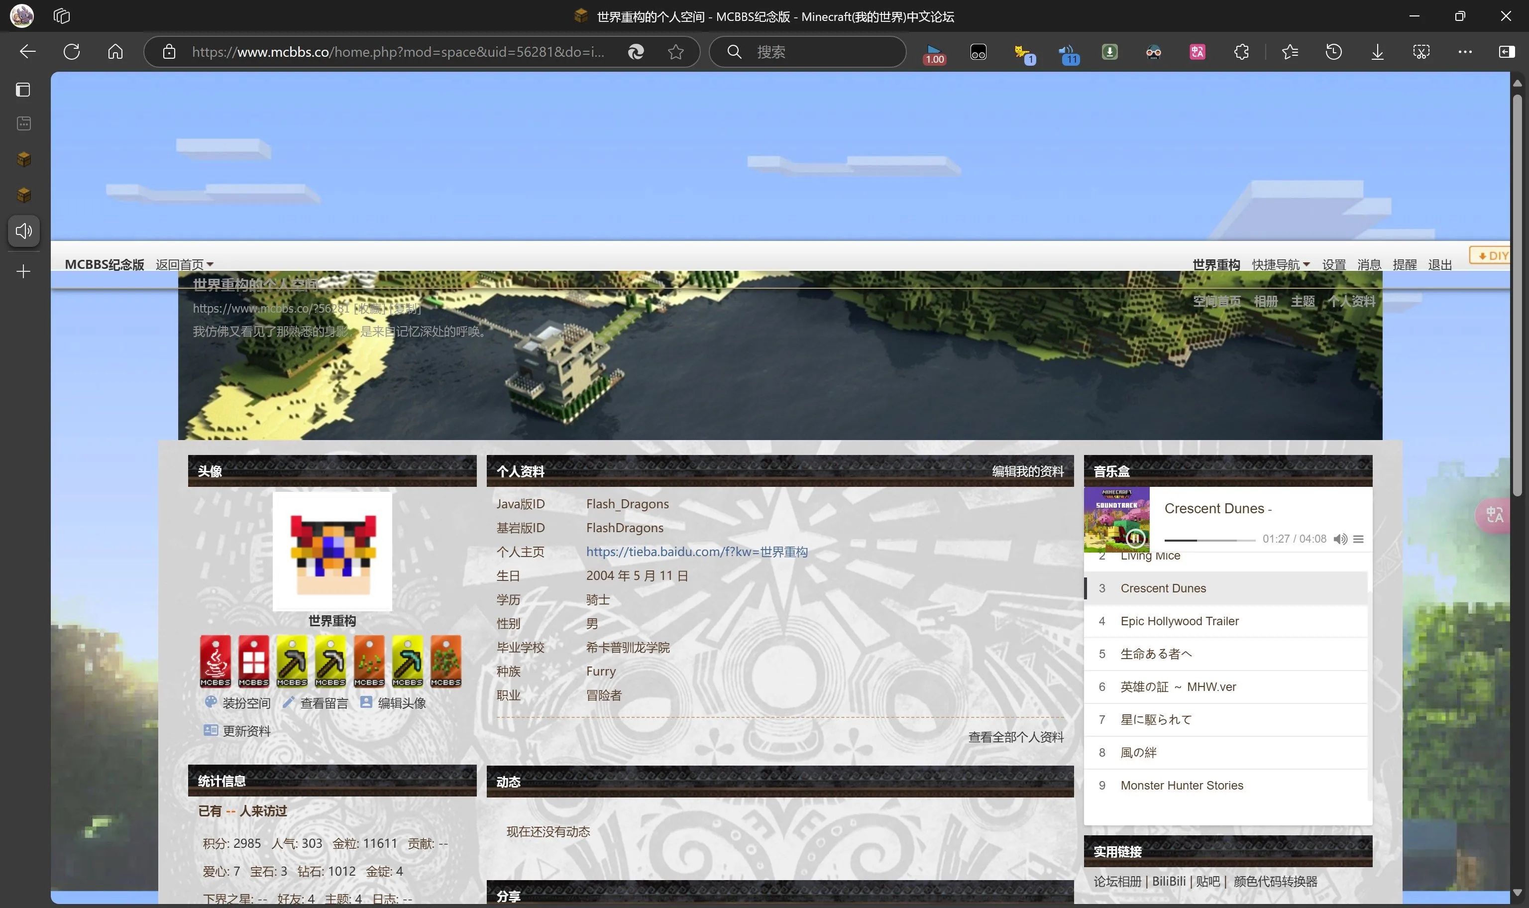Switch to 主题 threads tab
The width and height of the screenshot is (1529, 908).
coord(1303,301)
